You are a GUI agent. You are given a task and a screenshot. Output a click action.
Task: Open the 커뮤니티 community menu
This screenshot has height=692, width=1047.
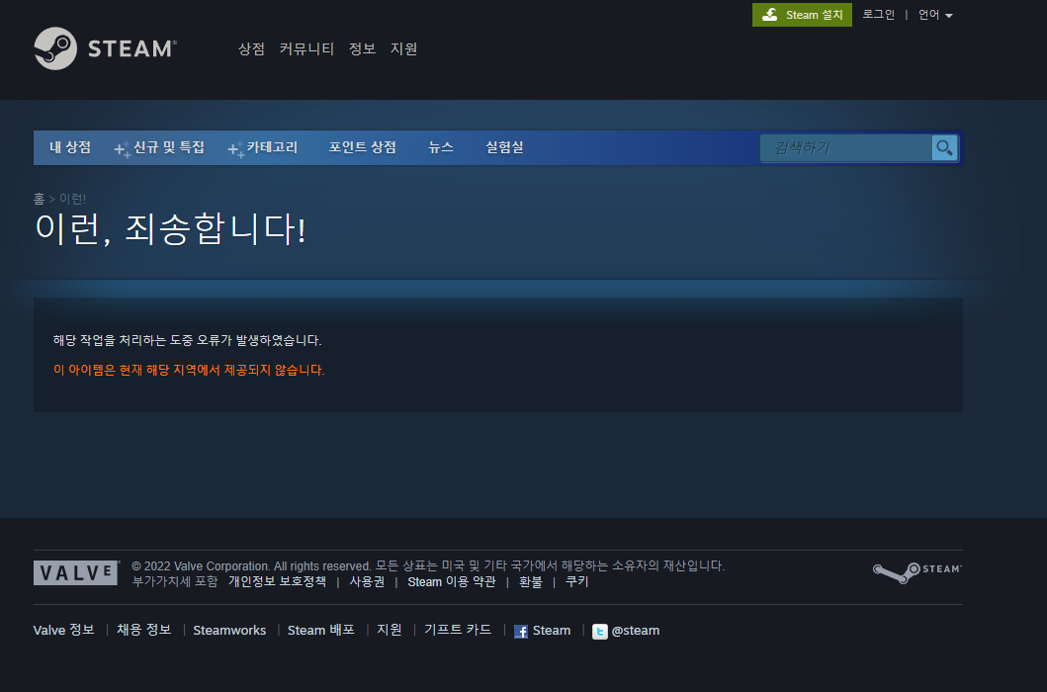point(306,48)
